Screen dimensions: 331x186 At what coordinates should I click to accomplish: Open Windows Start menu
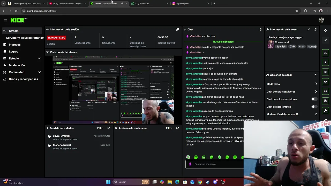coord(108,182)
